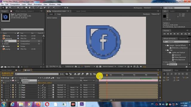191x107 pixels.
Task: Open the Graph Editor in the timeline
Action: click(95, 74)
